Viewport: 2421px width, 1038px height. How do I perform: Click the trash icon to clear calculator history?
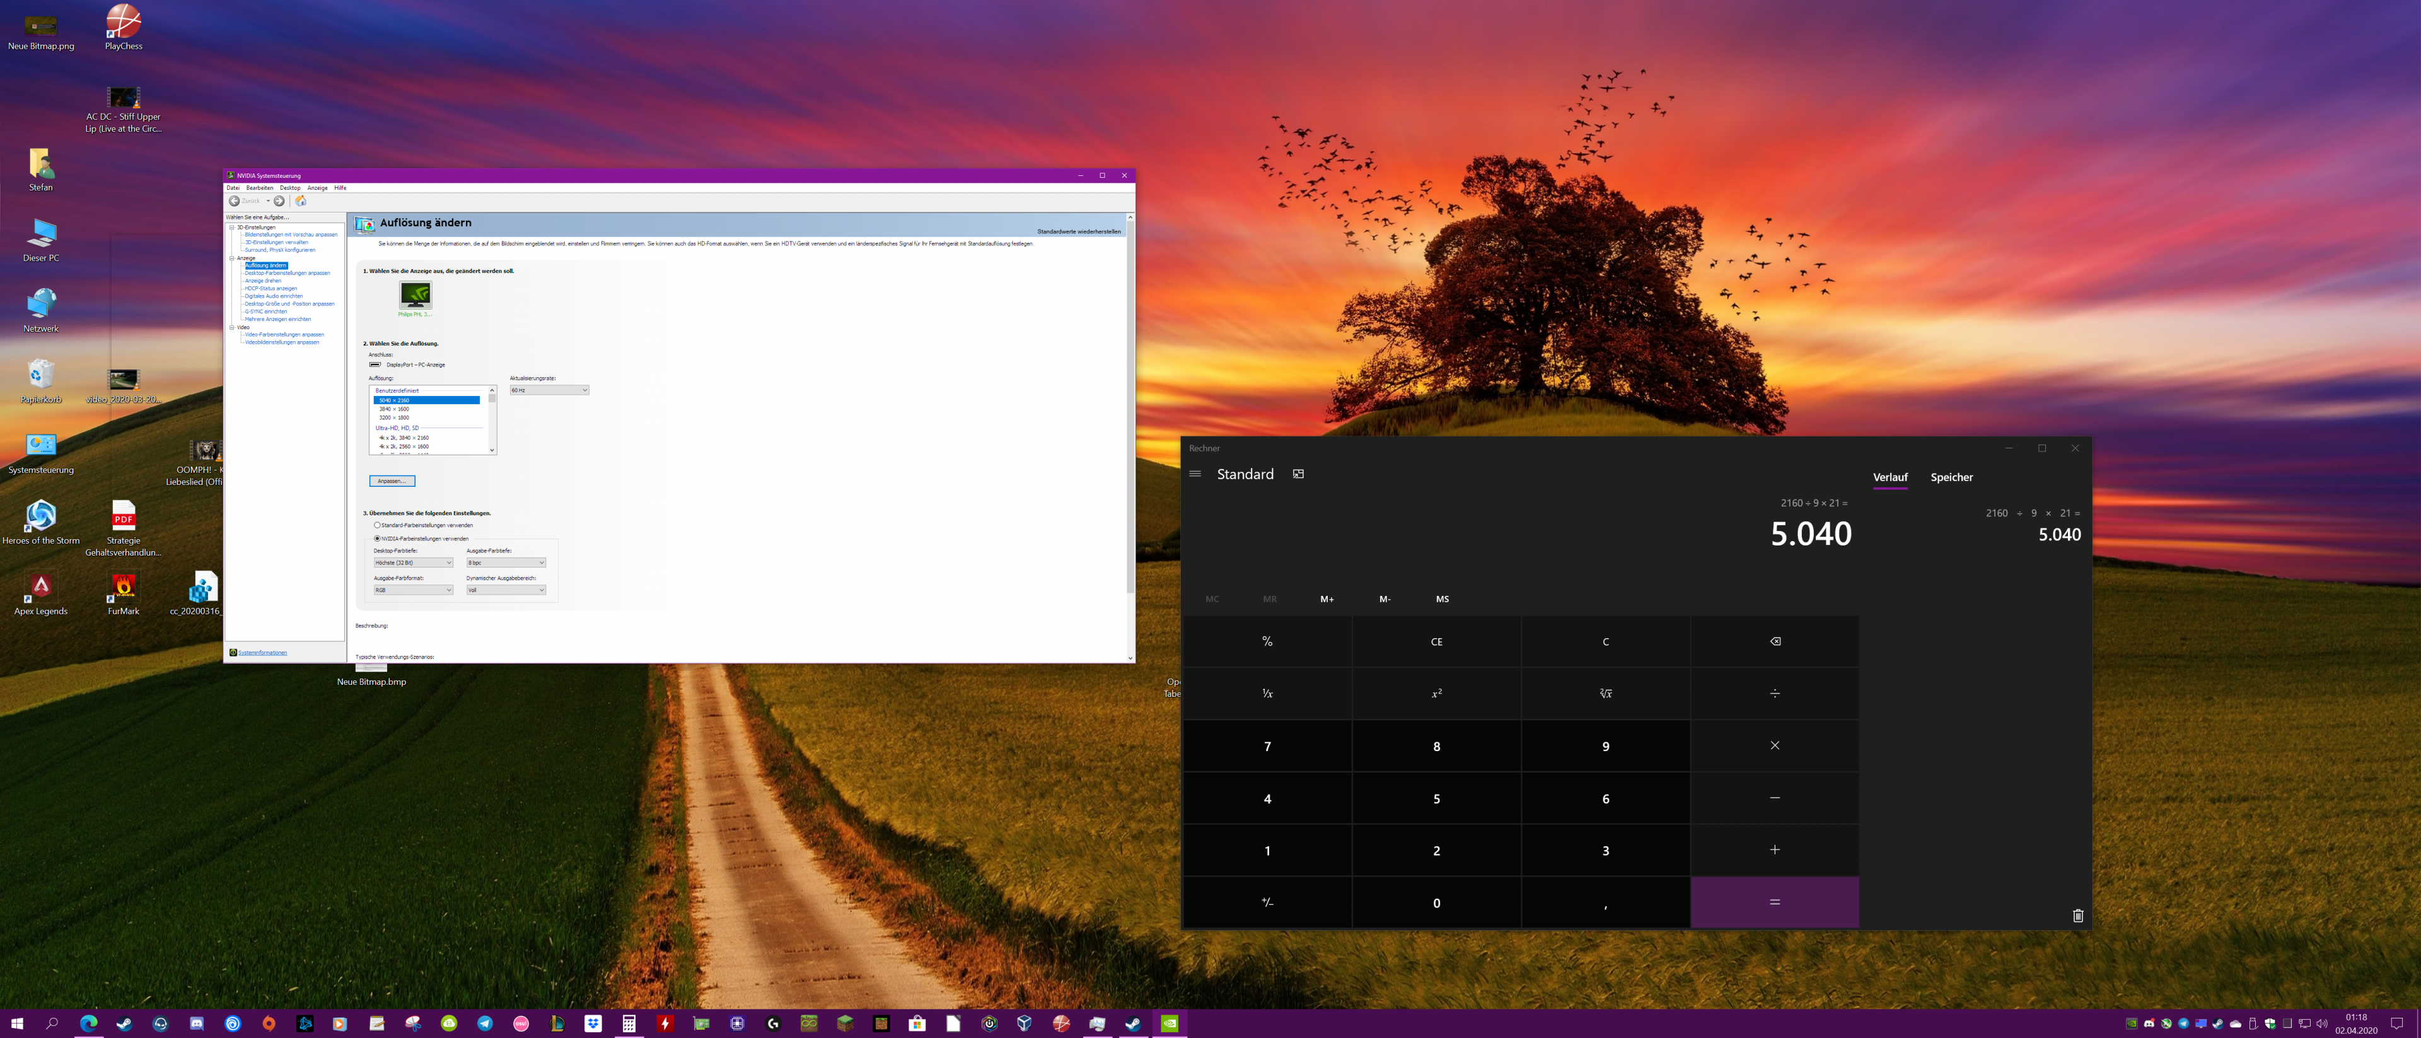(x=2078, y=915)
